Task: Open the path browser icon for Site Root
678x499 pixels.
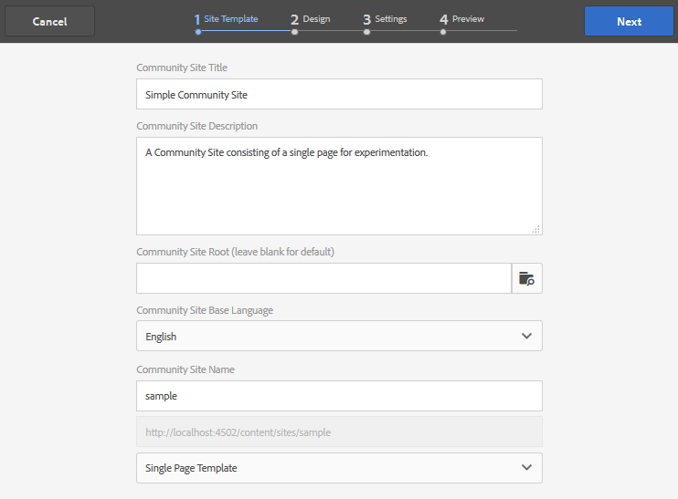Action: point(526,278)
